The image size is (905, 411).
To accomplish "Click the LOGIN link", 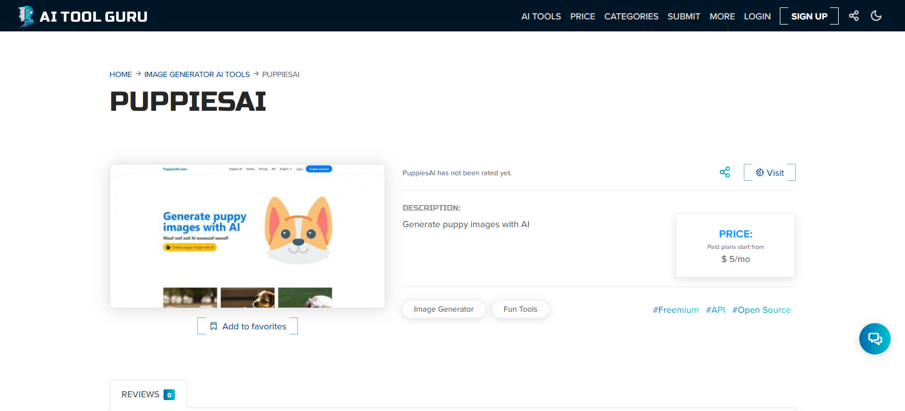I will click(x=758, y=17).
